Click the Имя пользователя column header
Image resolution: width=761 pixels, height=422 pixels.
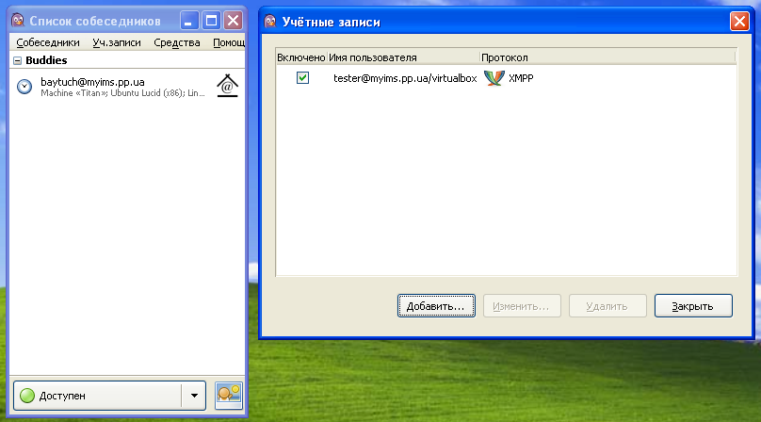pos(403,57)
